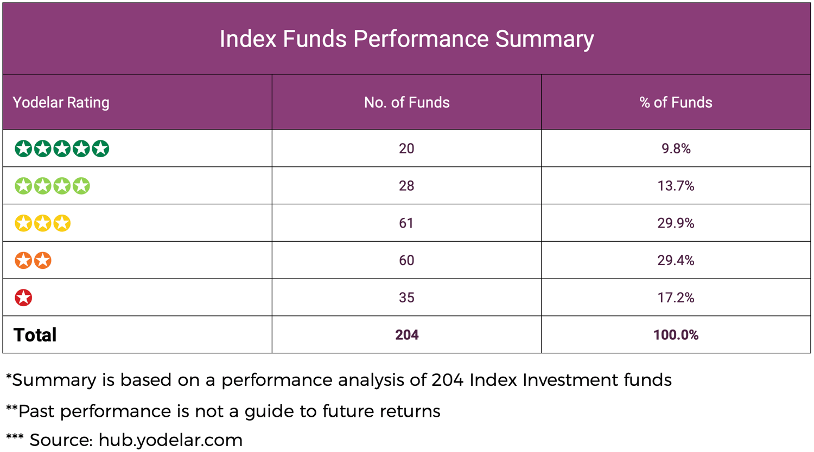Select the 29.4% percentage cell
814x452 pixels.
pos(676,261)
